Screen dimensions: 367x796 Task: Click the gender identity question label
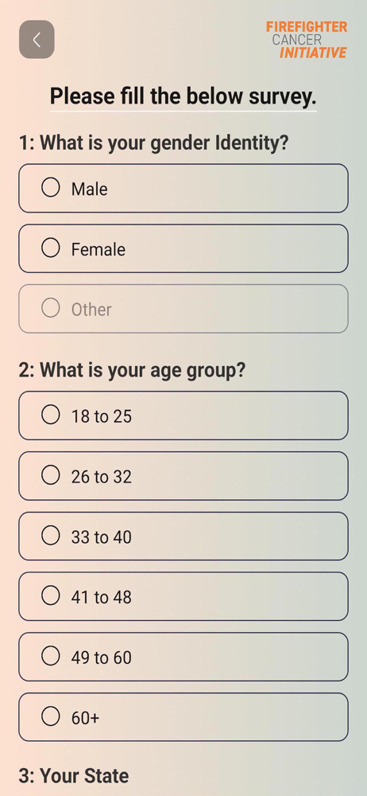[x=153, y=143]
